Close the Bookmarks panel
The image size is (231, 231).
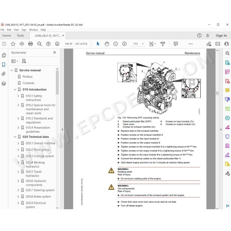coord(54,52)
